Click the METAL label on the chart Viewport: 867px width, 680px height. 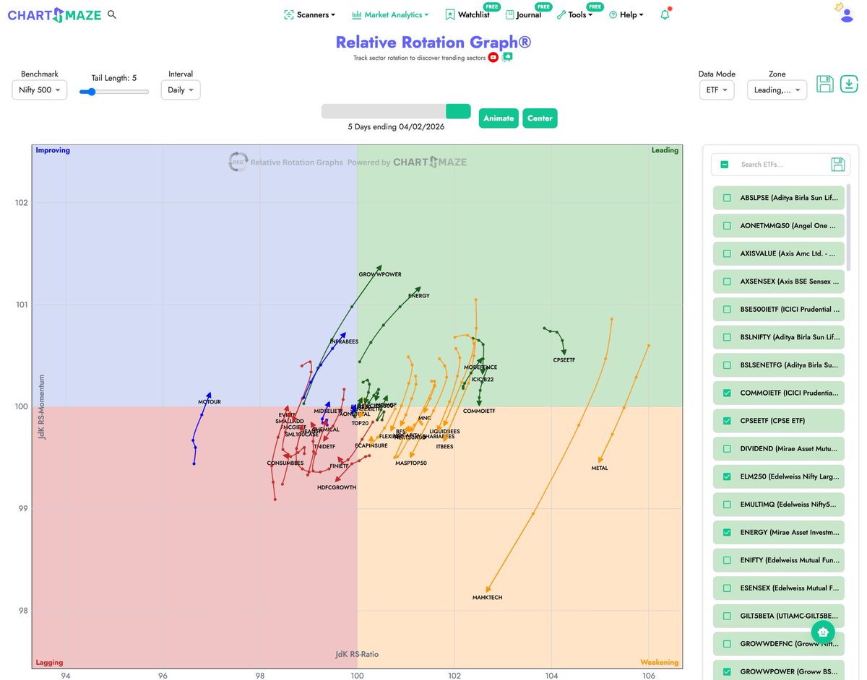(x=600, y=468)
